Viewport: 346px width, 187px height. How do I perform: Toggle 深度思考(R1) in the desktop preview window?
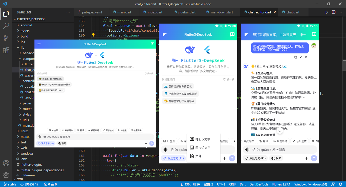(x=46, y=143)
